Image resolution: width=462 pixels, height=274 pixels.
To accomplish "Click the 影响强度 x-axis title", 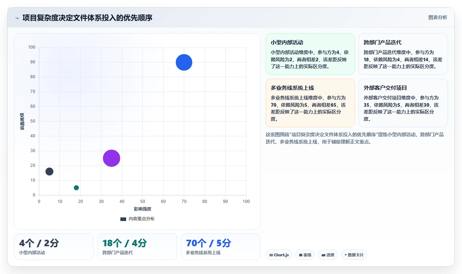I will point(142,209).
